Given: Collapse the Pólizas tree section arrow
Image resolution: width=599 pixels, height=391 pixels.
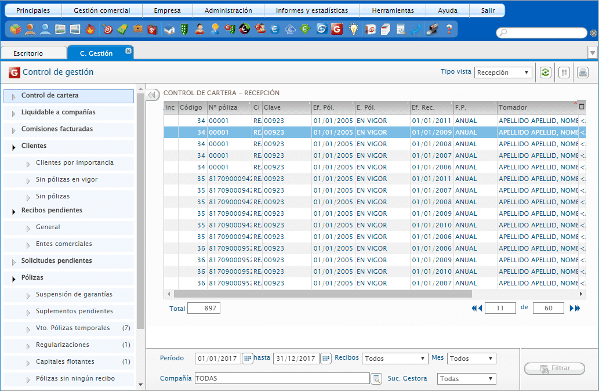Looking at the screenshot, I should click(x=14, y=279).
